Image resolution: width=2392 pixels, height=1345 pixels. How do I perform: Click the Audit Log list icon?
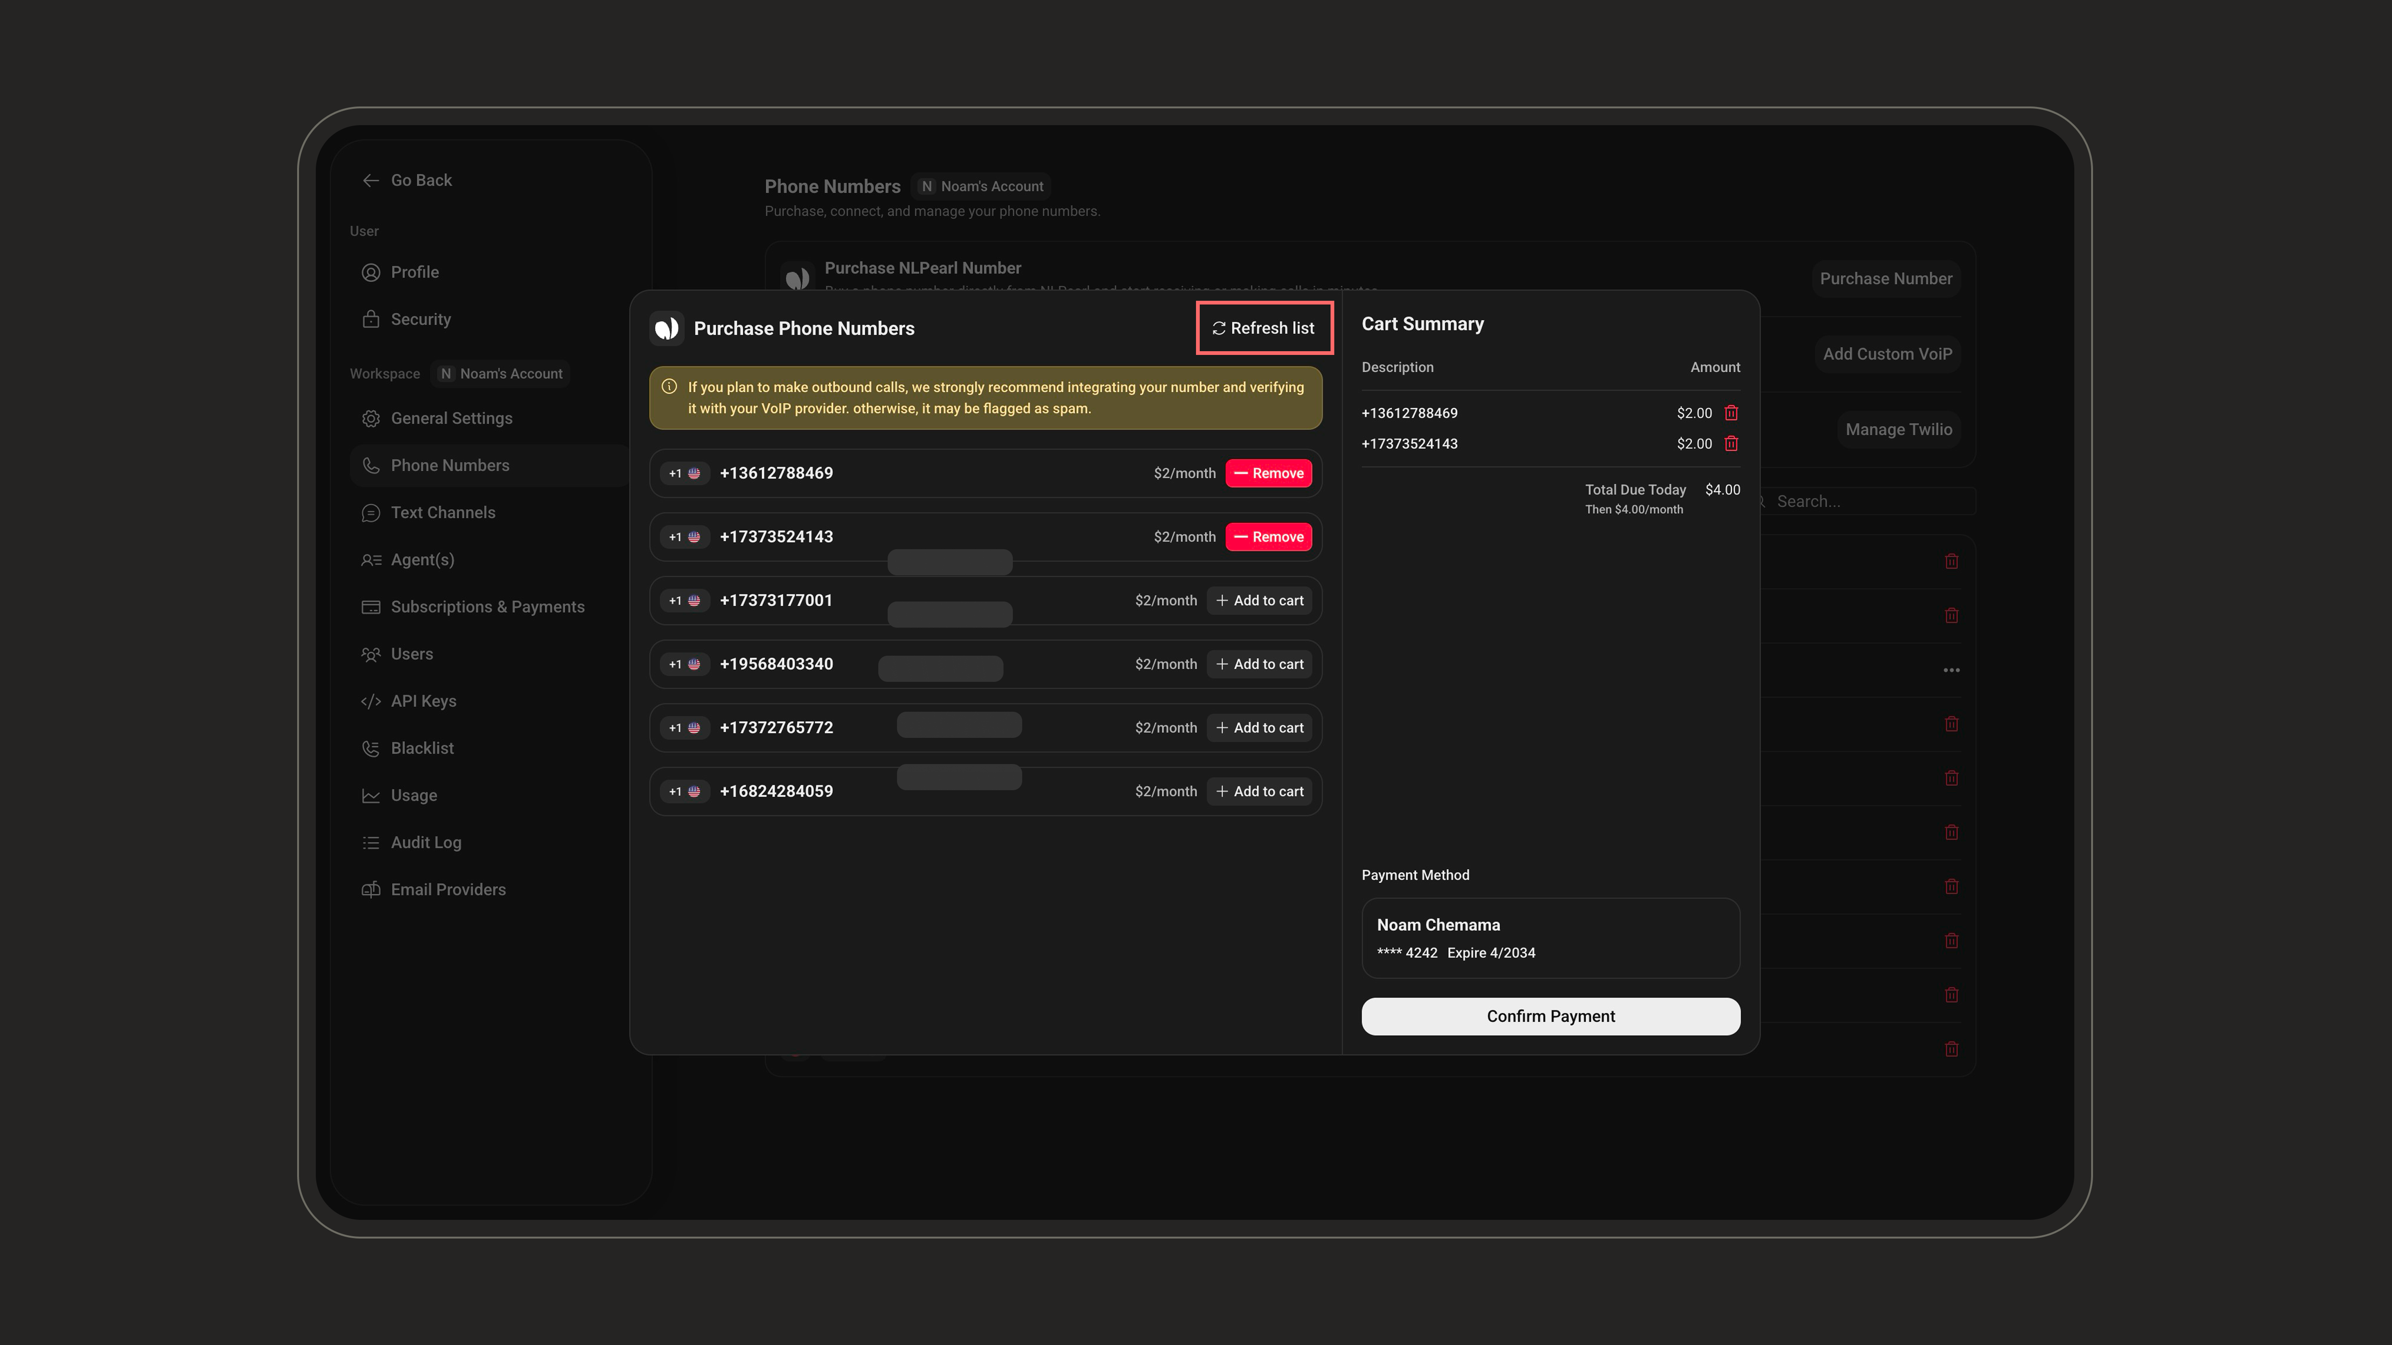click(x=370, y=843)
